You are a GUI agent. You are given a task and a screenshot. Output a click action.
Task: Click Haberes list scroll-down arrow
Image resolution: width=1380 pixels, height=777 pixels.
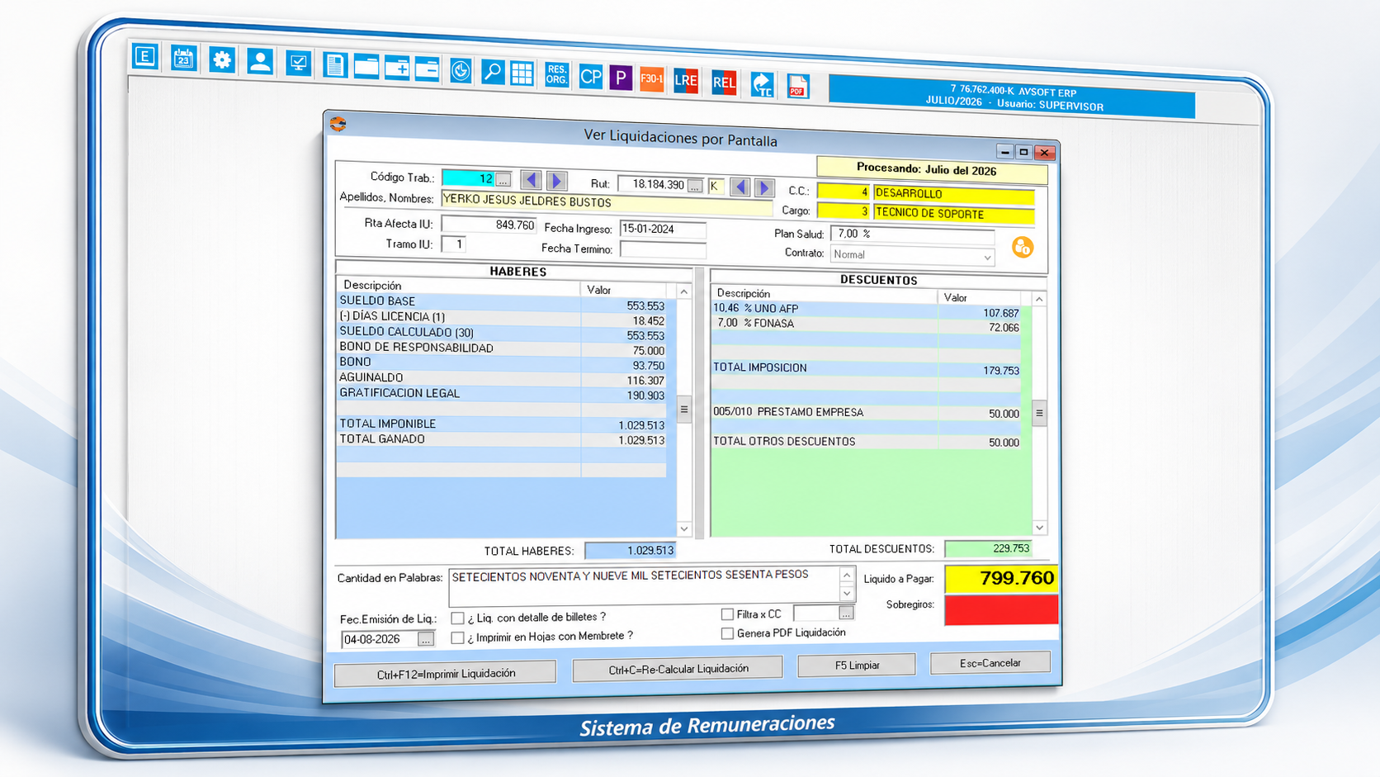[683, 529]
